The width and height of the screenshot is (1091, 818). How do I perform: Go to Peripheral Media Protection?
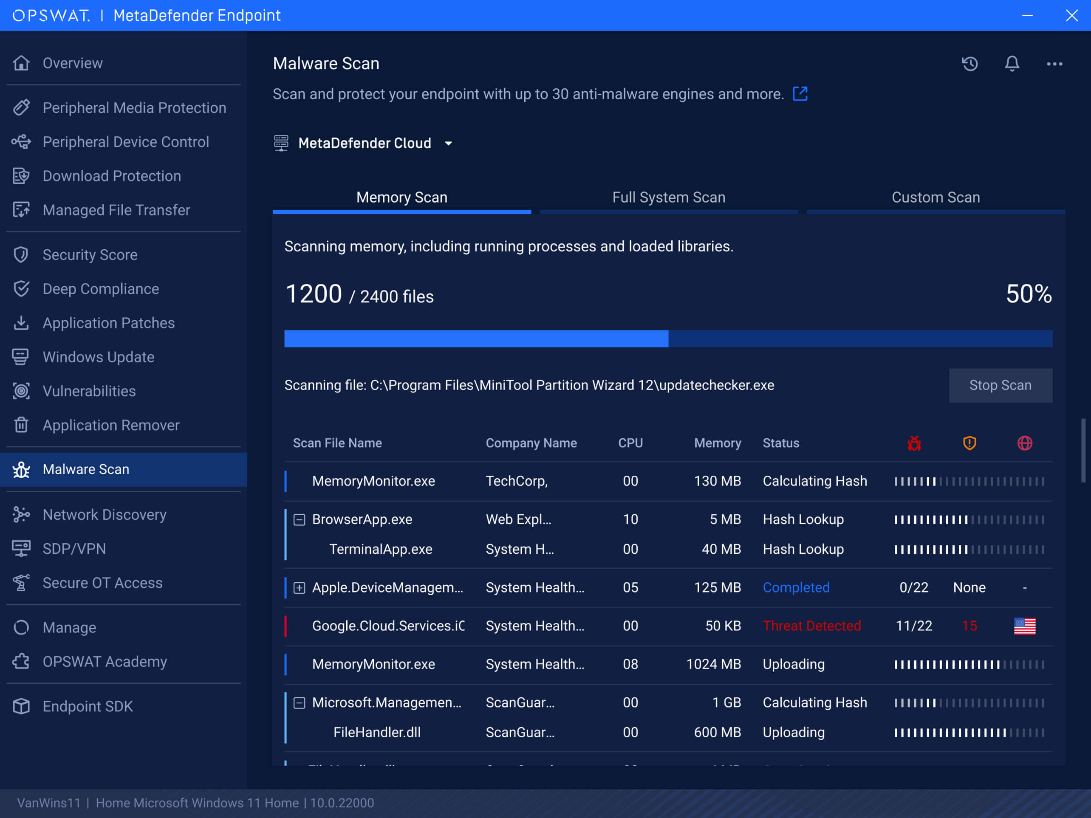(x=134, y=107)
